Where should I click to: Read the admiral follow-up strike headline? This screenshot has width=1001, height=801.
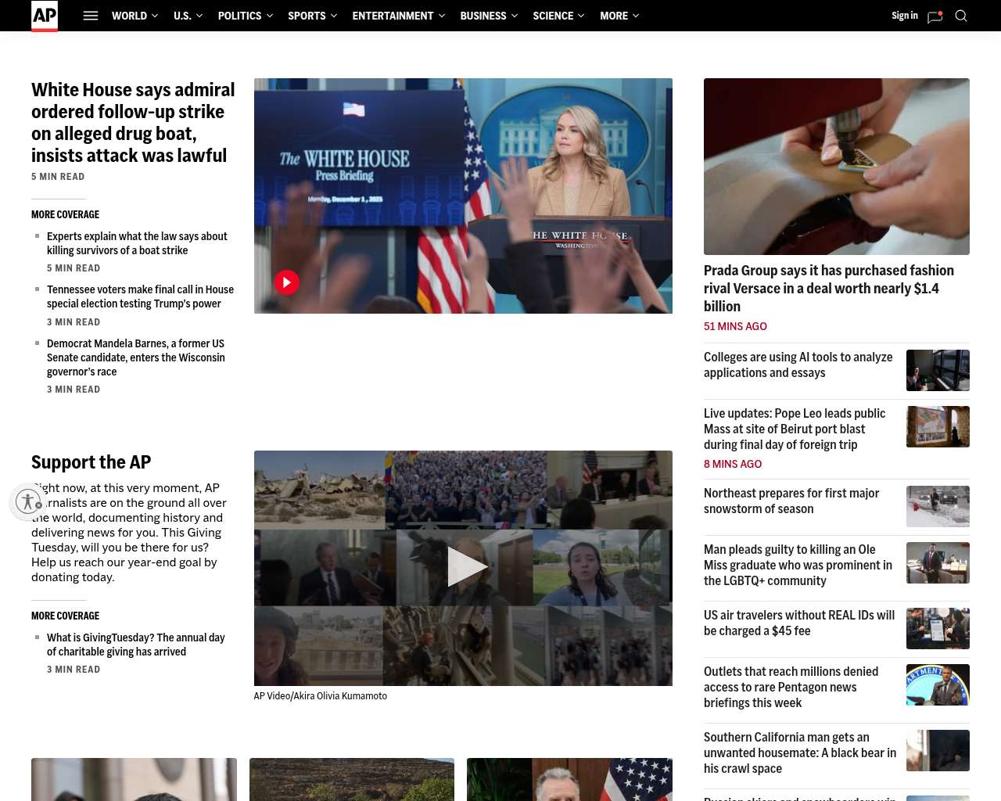(x=133, y=123)
